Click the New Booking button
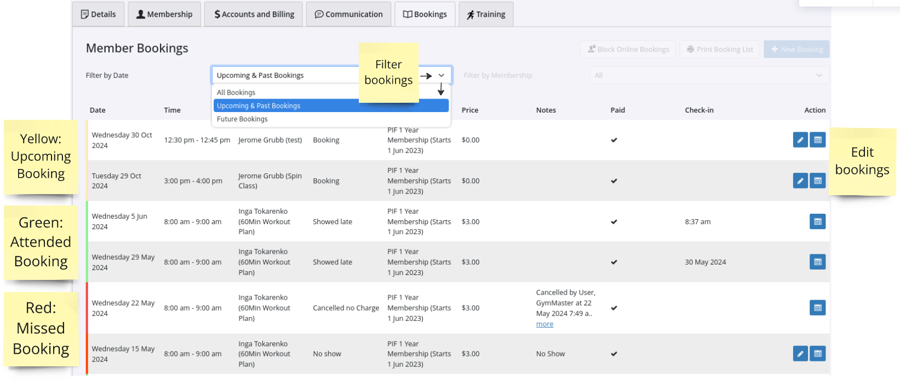Image resolution: width=900 pixels, height=380 pixels. point(796,49)
